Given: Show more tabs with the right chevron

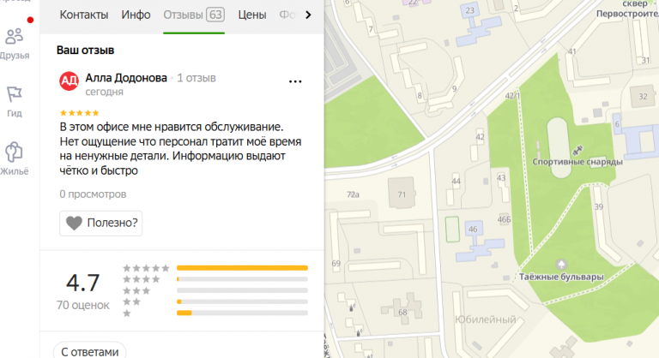Looking at the screenshot, I should (x=309, y=15).
